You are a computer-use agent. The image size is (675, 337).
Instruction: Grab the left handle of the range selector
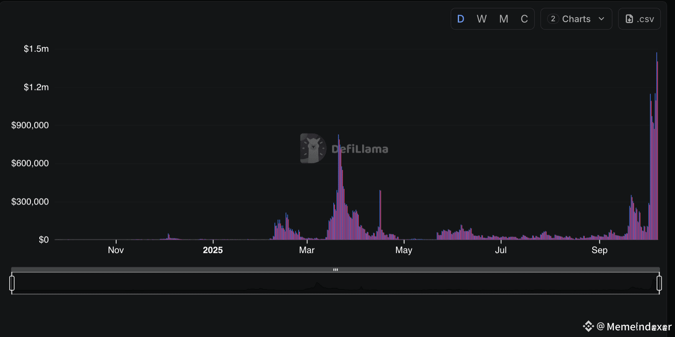coord(12,283)
